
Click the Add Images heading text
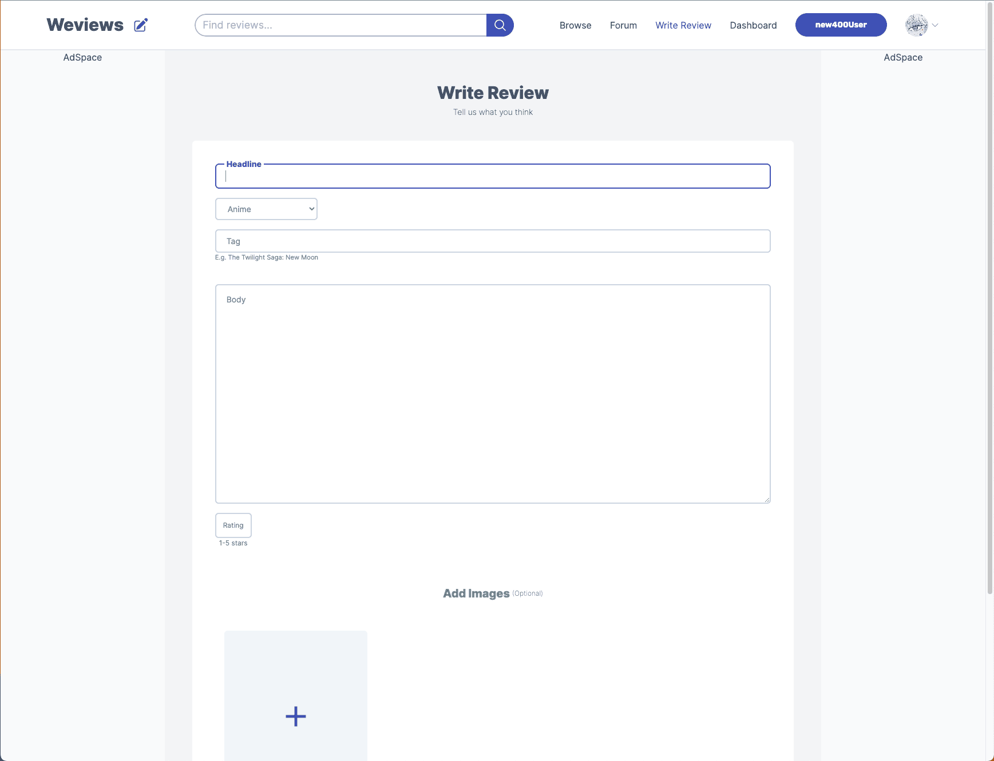click(x=476, y=593)
